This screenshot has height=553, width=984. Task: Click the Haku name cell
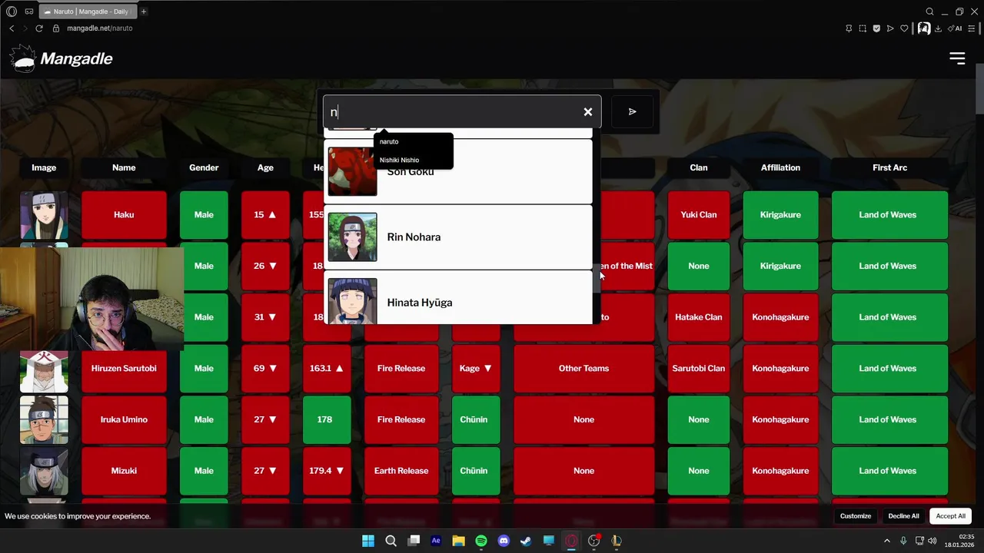(x=124, y=215)
